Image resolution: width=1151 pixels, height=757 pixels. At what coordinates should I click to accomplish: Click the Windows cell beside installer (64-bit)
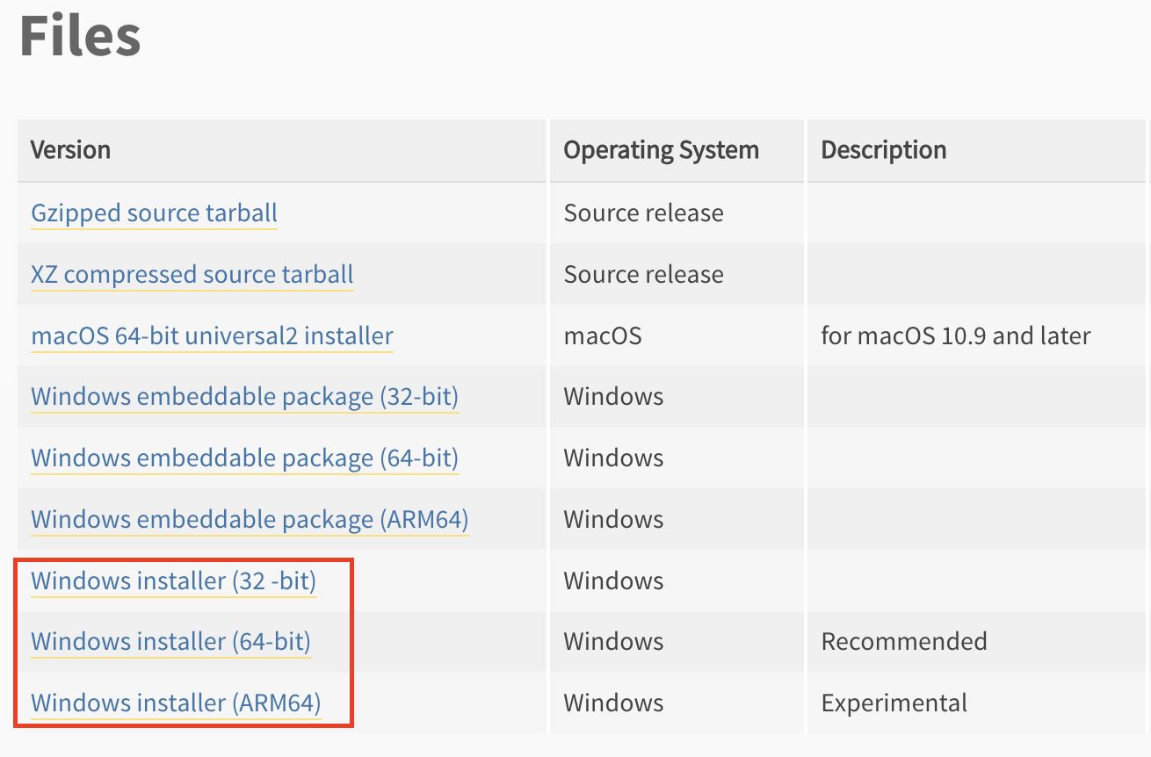pos(613,641)
